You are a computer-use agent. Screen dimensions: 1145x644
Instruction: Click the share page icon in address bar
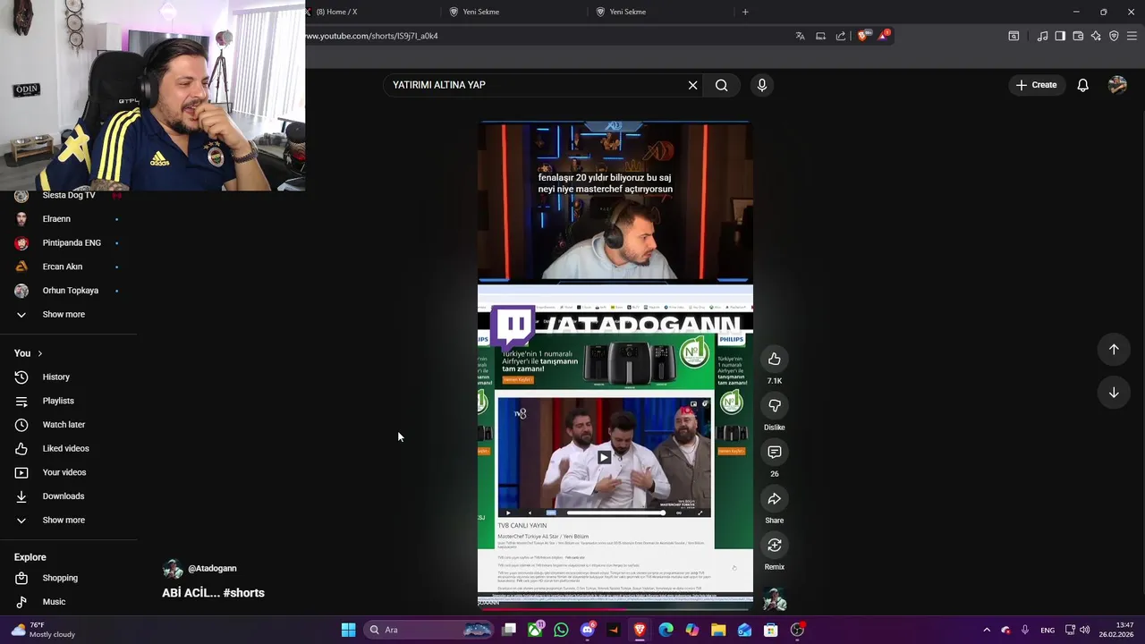tap(841, 36)
